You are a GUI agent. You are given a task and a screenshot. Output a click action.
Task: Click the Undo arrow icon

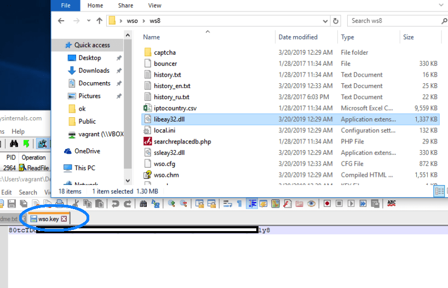(x=115, y=204)
